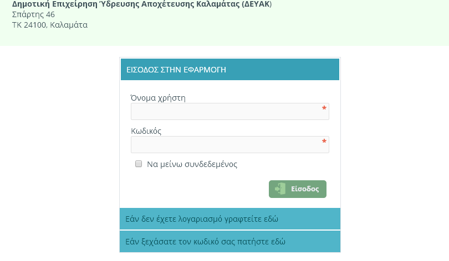Open Εάν δεν έχετε λογαριασμό γραφτείτε εδώ
449x261 pixels.
click(230, 219)
